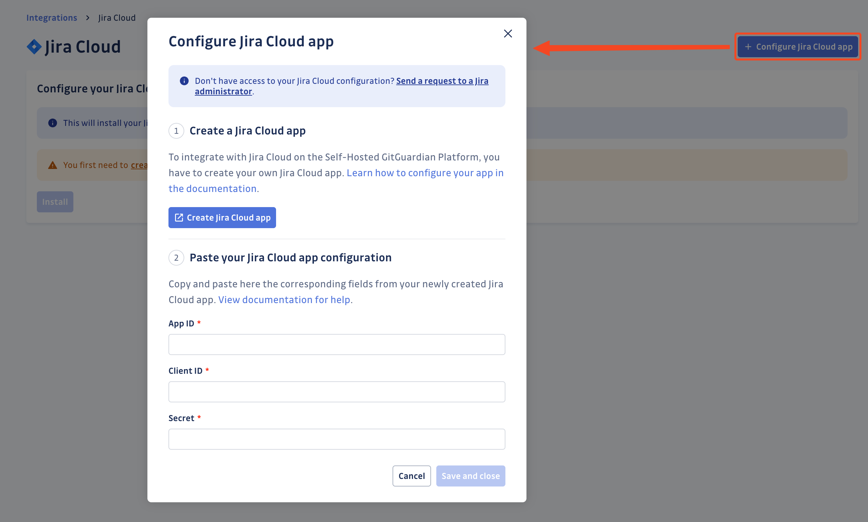The width and height of the screenshot is (868, 522).
Task: Close the Configure Jira Cloud app dialog
Action: (x=508, y=34)
